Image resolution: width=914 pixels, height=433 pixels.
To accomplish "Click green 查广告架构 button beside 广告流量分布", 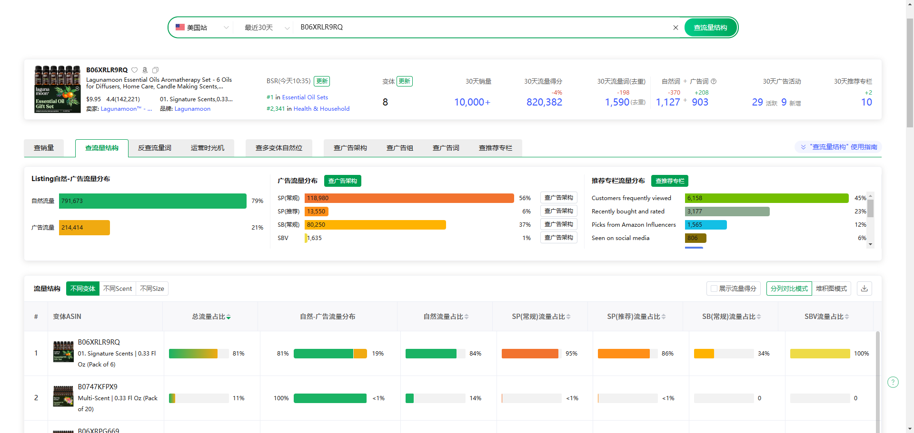I will pos(343,181).
